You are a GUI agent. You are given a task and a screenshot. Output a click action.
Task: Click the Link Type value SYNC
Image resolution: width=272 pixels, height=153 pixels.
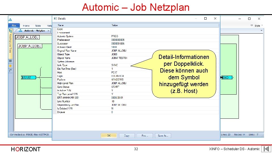point(114,65)
